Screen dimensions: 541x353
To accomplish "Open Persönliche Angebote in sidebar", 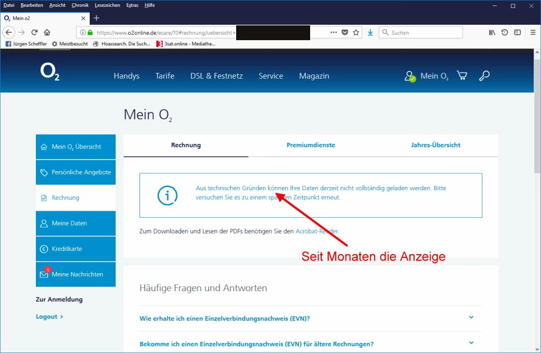I will [x=76, y=172].
